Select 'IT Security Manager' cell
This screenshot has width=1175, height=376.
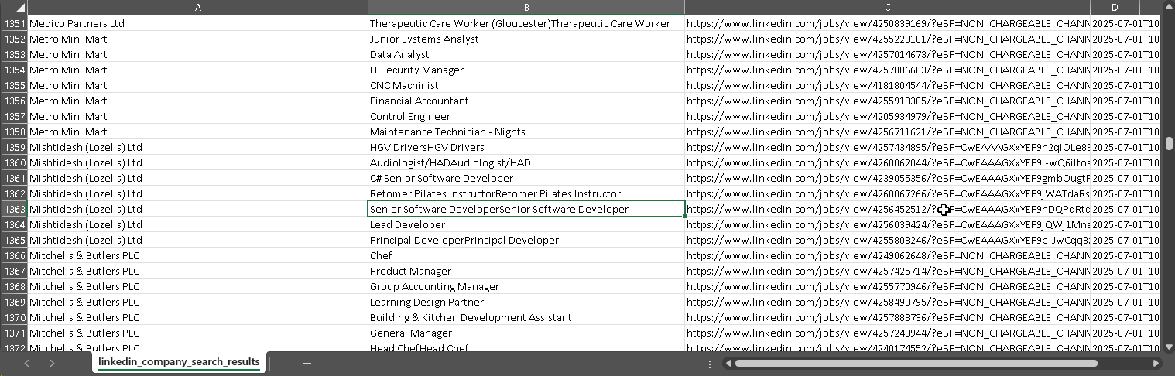(526, 70)
